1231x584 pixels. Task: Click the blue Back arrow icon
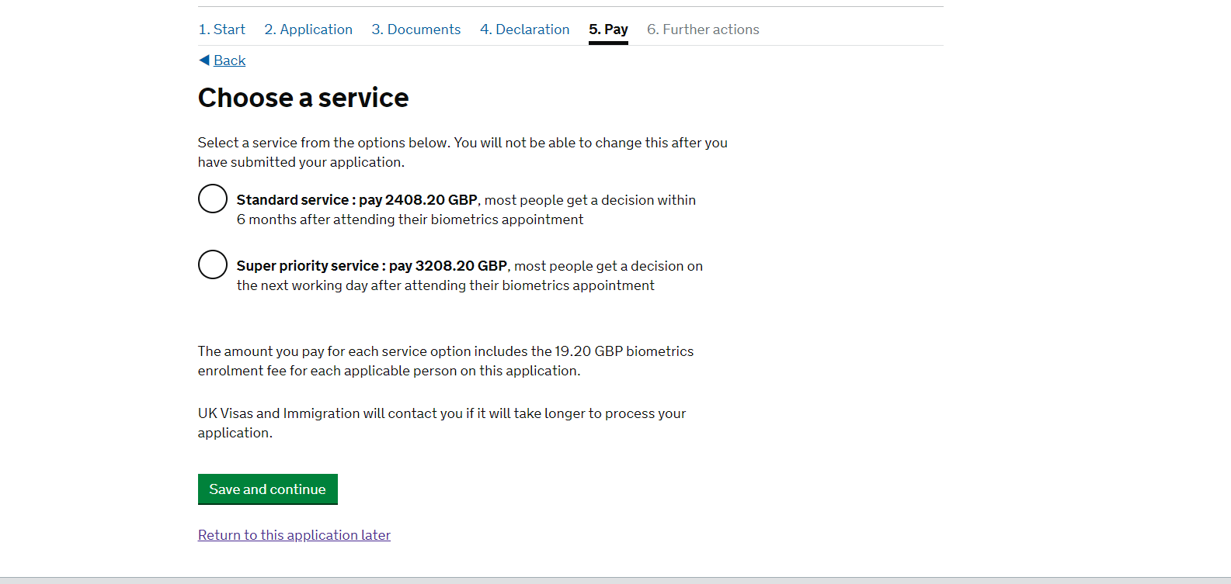point(204,60)
